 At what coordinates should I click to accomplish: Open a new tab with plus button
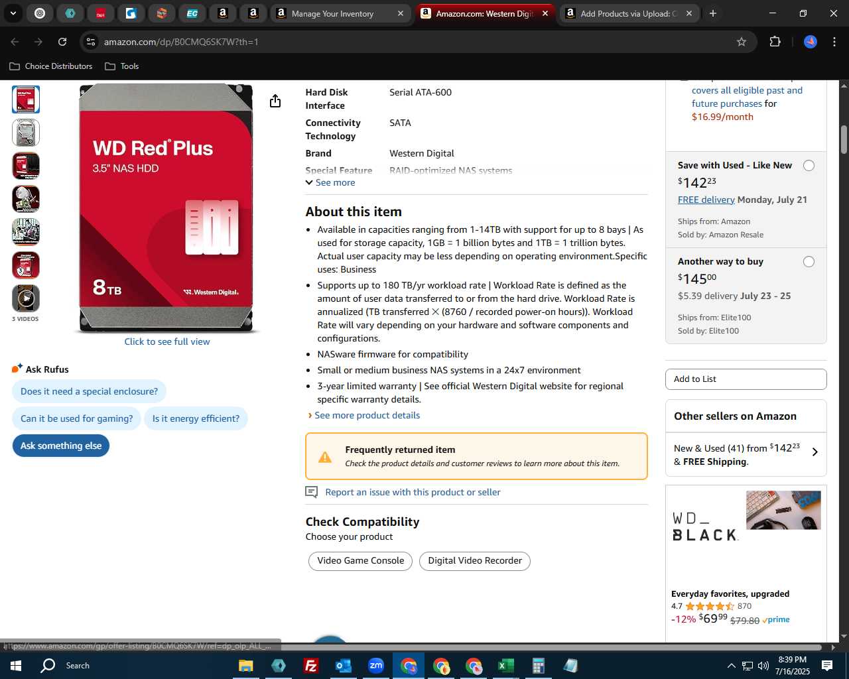(x=713, y=13)
